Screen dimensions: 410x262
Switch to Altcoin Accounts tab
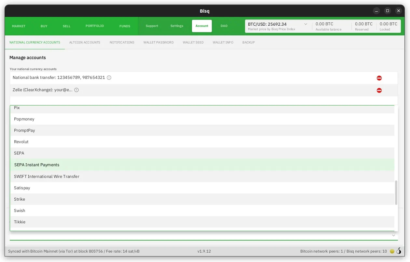[x=85, y=42]
